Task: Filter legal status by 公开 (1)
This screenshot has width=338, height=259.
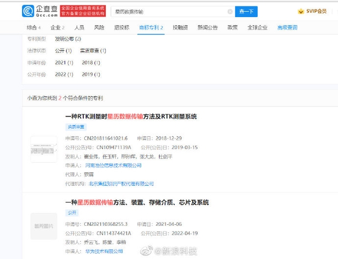Action: pyautogui.click(x=63, y=51)
